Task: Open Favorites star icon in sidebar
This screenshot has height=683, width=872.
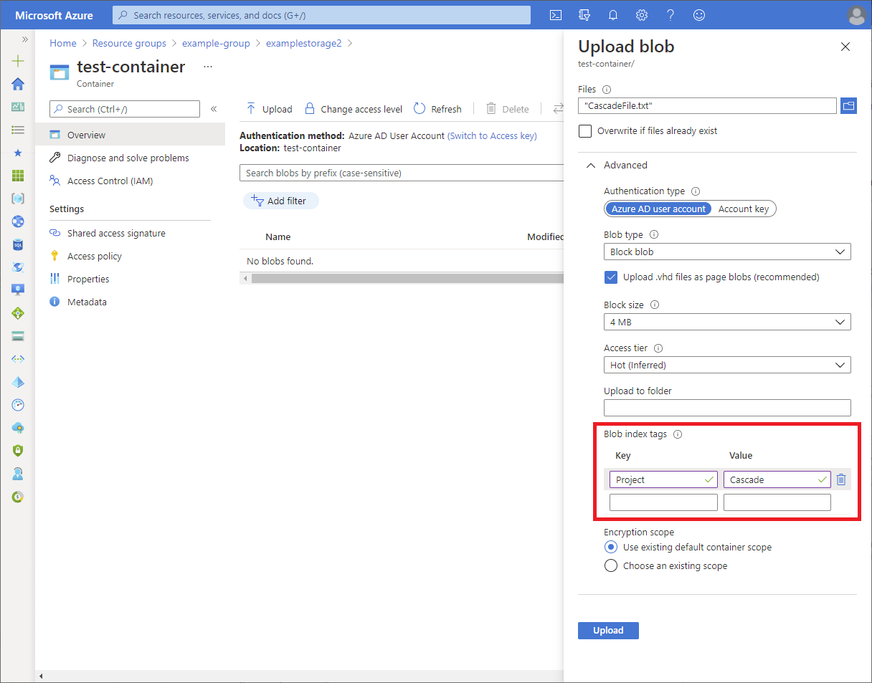Action: (x=18, y=153)
